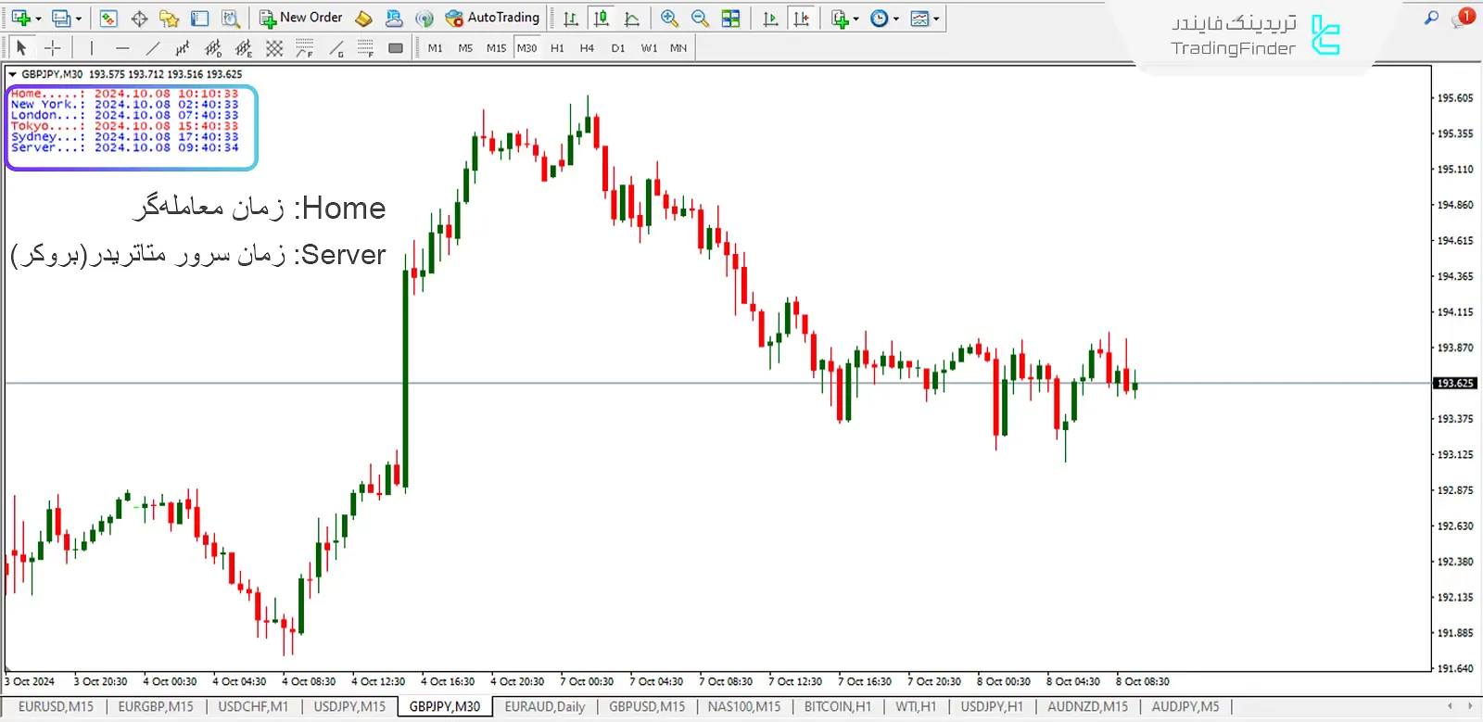Click the New Order button
The width and height of the screenshot is (1483, 722).
301,18
